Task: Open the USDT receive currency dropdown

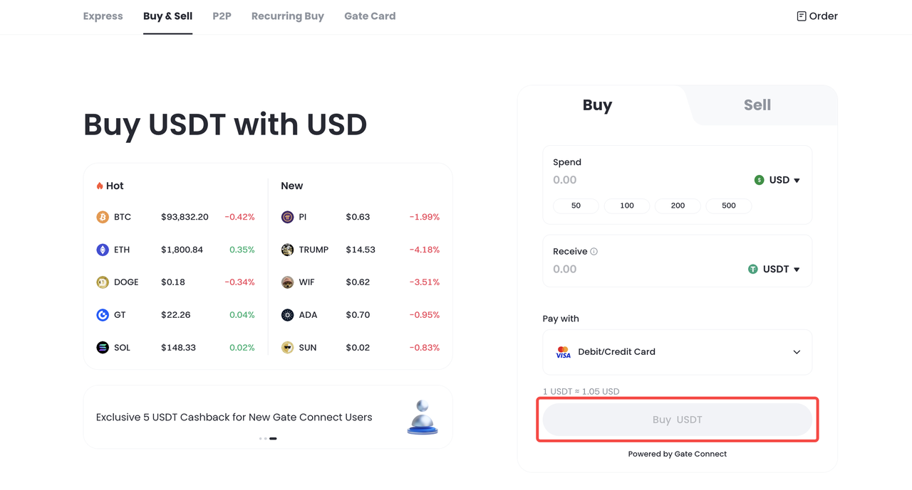Action: [x=774, y=270]
